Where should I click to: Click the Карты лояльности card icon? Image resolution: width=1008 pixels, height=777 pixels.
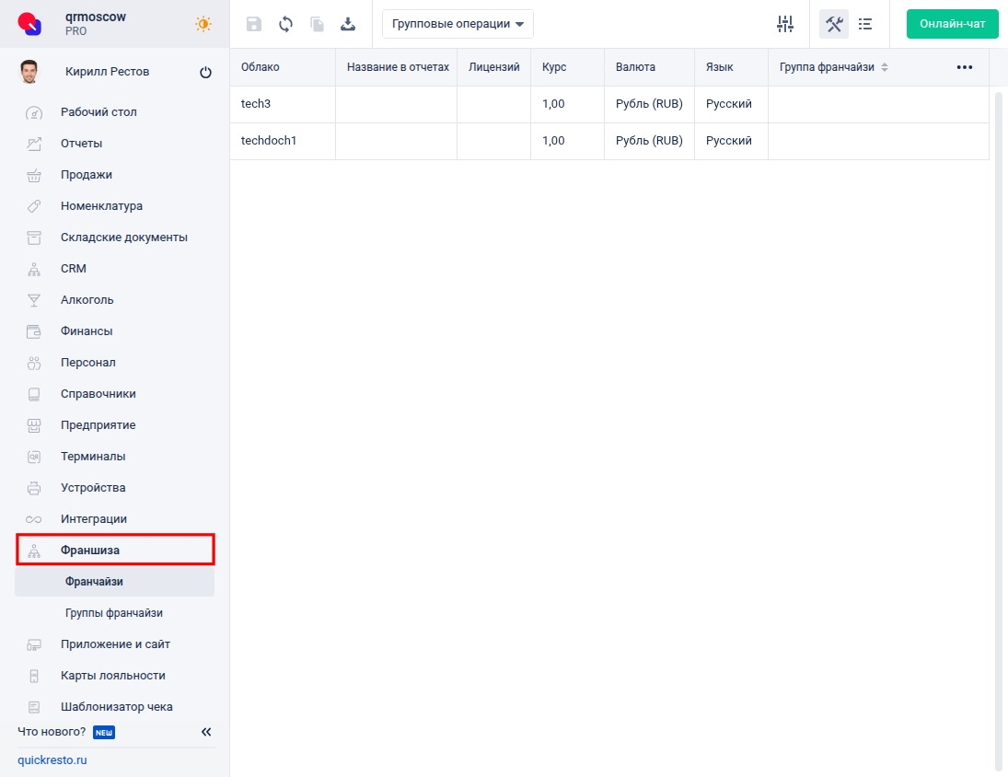click(34, 676)
